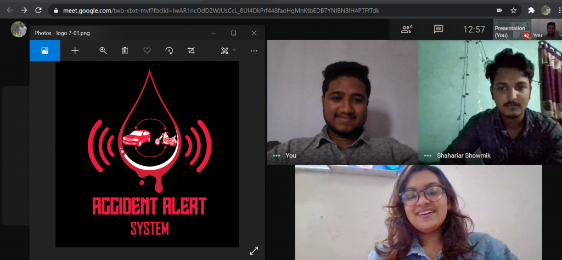Go forward in browser history
The height and width of the screenshot is (260, 562).
(24, 10)
